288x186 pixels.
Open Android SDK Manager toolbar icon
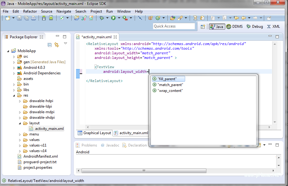[x=44, y=18]
